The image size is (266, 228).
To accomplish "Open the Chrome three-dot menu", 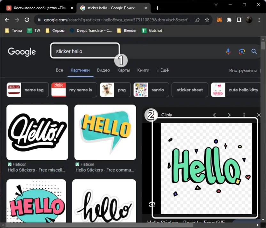I will [259, 20].
